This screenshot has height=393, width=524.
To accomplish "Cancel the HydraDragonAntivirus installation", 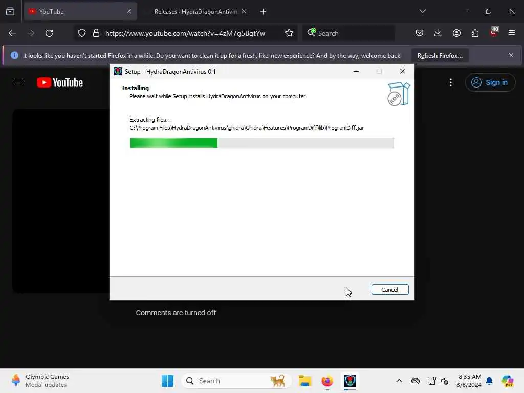I will (389, 290).
